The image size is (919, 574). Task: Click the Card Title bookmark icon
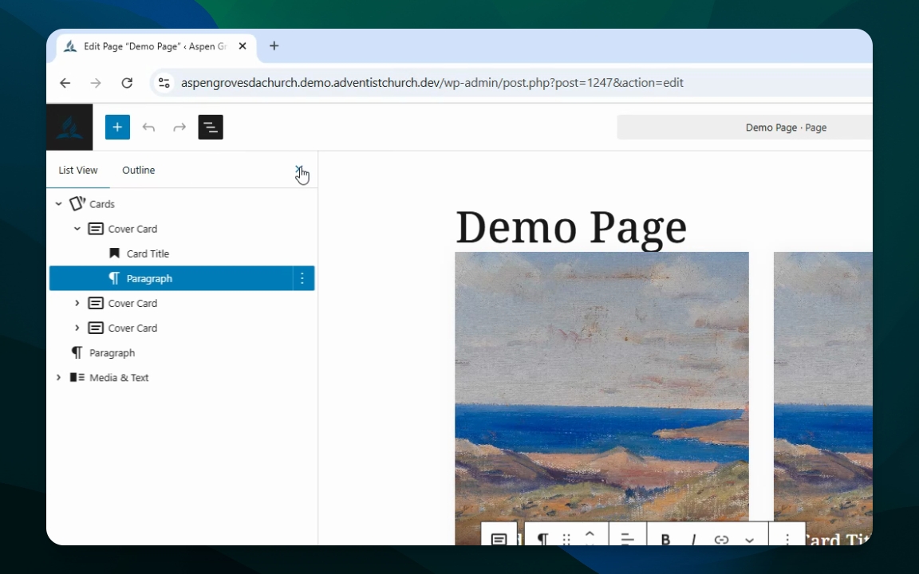(x=114, y=253)
